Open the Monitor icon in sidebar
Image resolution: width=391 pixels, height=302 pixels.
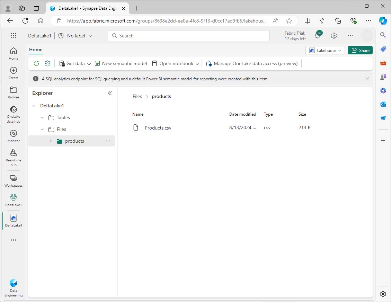pyautogui.click(x=14, y=136)
